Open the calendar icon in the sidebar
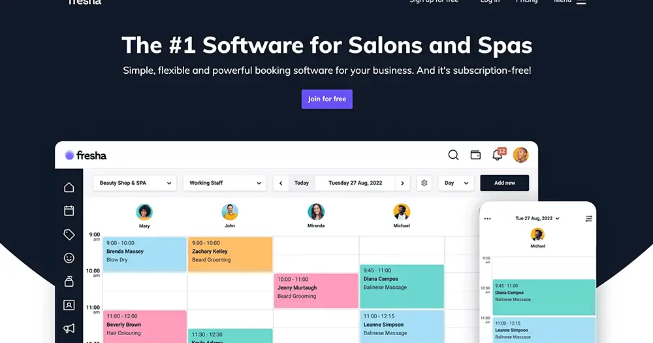 click(69, 210)
